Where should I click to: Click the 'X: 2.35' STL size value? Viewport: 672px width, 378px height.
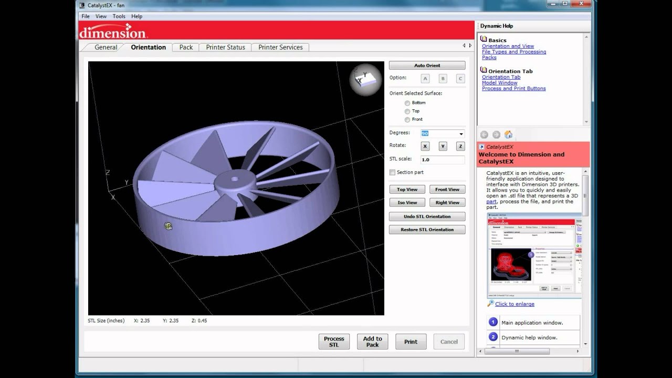coord(142,321)
